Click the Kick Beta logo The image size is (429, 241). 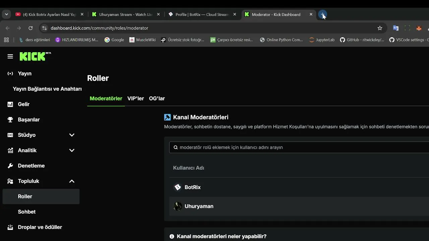click(x=35, y=56)
